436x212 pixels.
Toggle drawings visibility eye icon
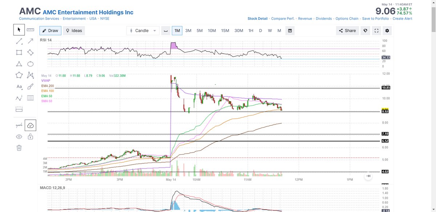click(19, 136)
